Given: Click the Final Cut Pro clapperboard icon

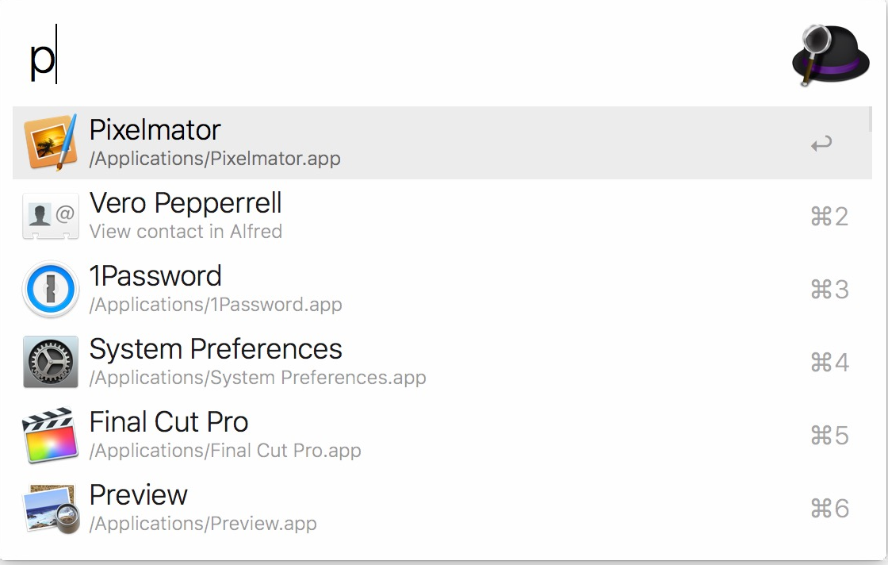Looking at the screenshot, I should pos(51,435).
